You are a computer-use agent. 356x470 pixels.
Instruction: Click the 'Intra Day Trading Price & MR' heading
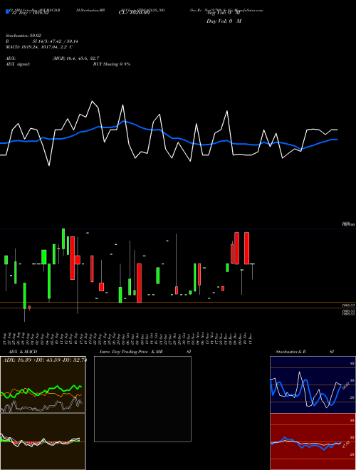(131, 352)
